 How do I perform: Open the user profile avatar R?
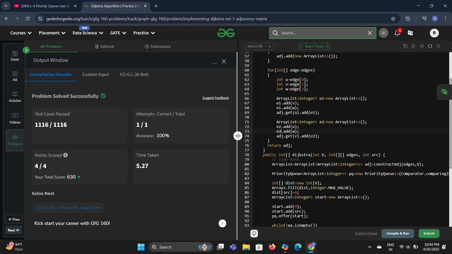pyautogui.click(x=434, y=33)
